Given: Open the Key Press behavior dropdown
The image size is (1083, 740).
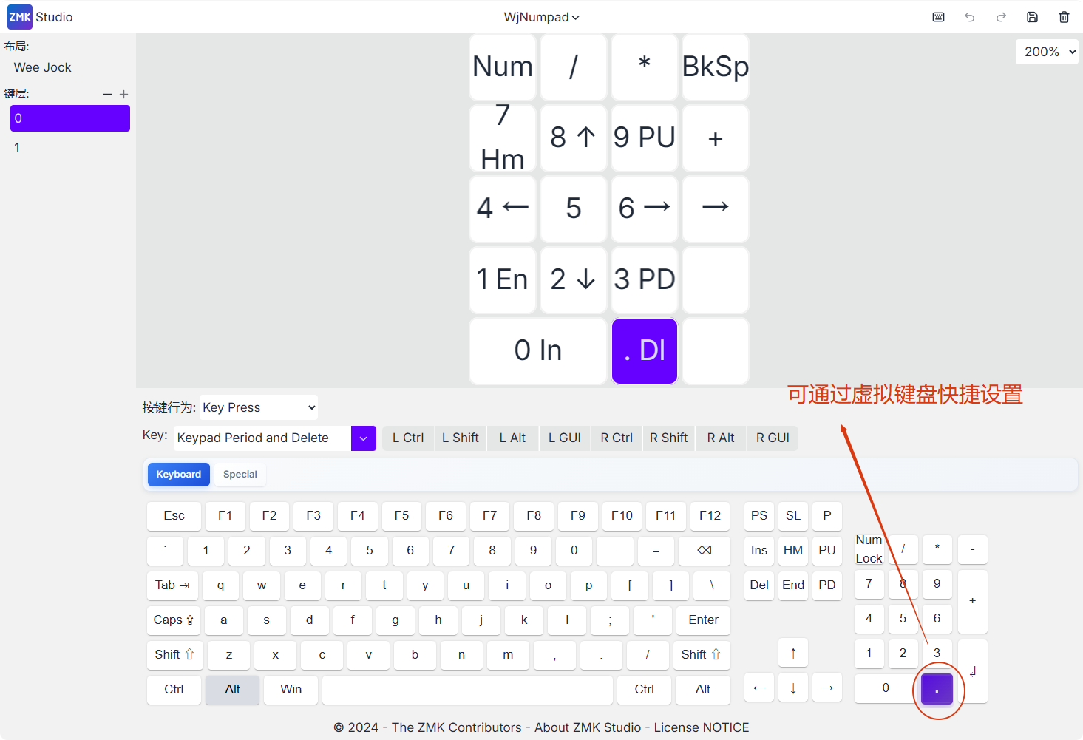Looking at the screenshot, I should [259, 407].
